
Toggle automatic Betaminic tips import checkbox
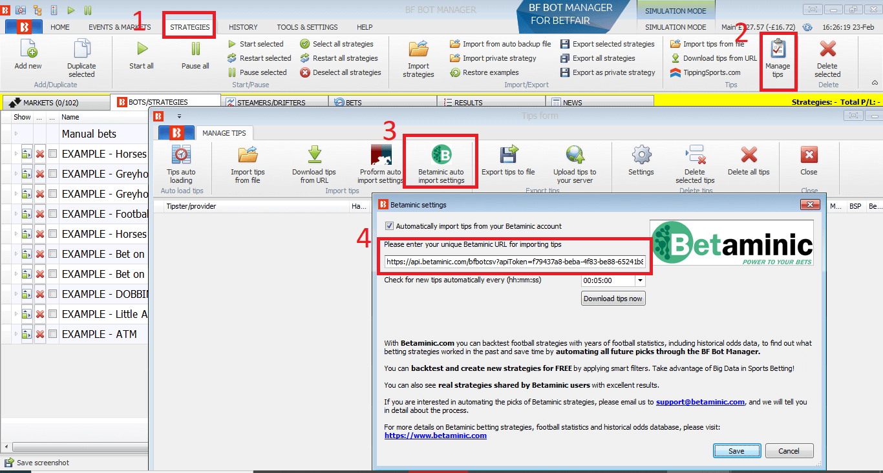click(x=389, y=226)
